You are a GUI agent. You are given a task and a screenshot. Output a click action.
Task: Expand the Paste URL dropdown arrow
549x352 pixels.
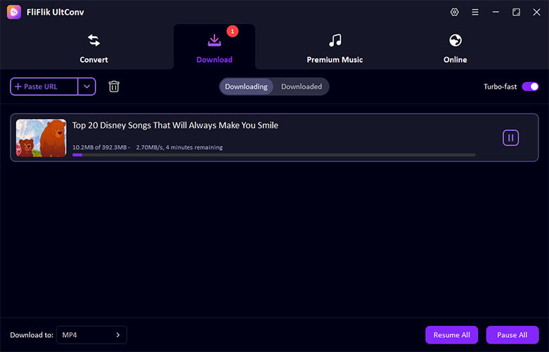click(x=86, y=87)
